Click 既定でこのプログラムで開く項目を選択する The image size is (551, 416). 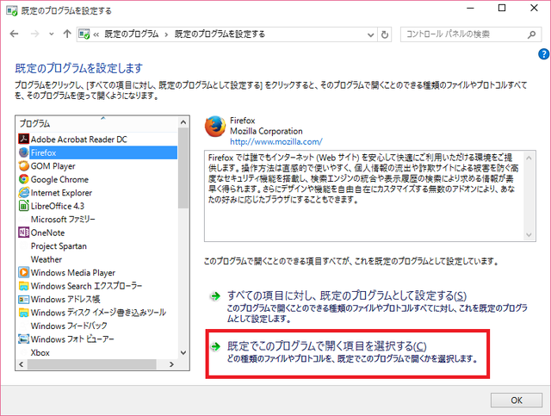tap(327, 346)
